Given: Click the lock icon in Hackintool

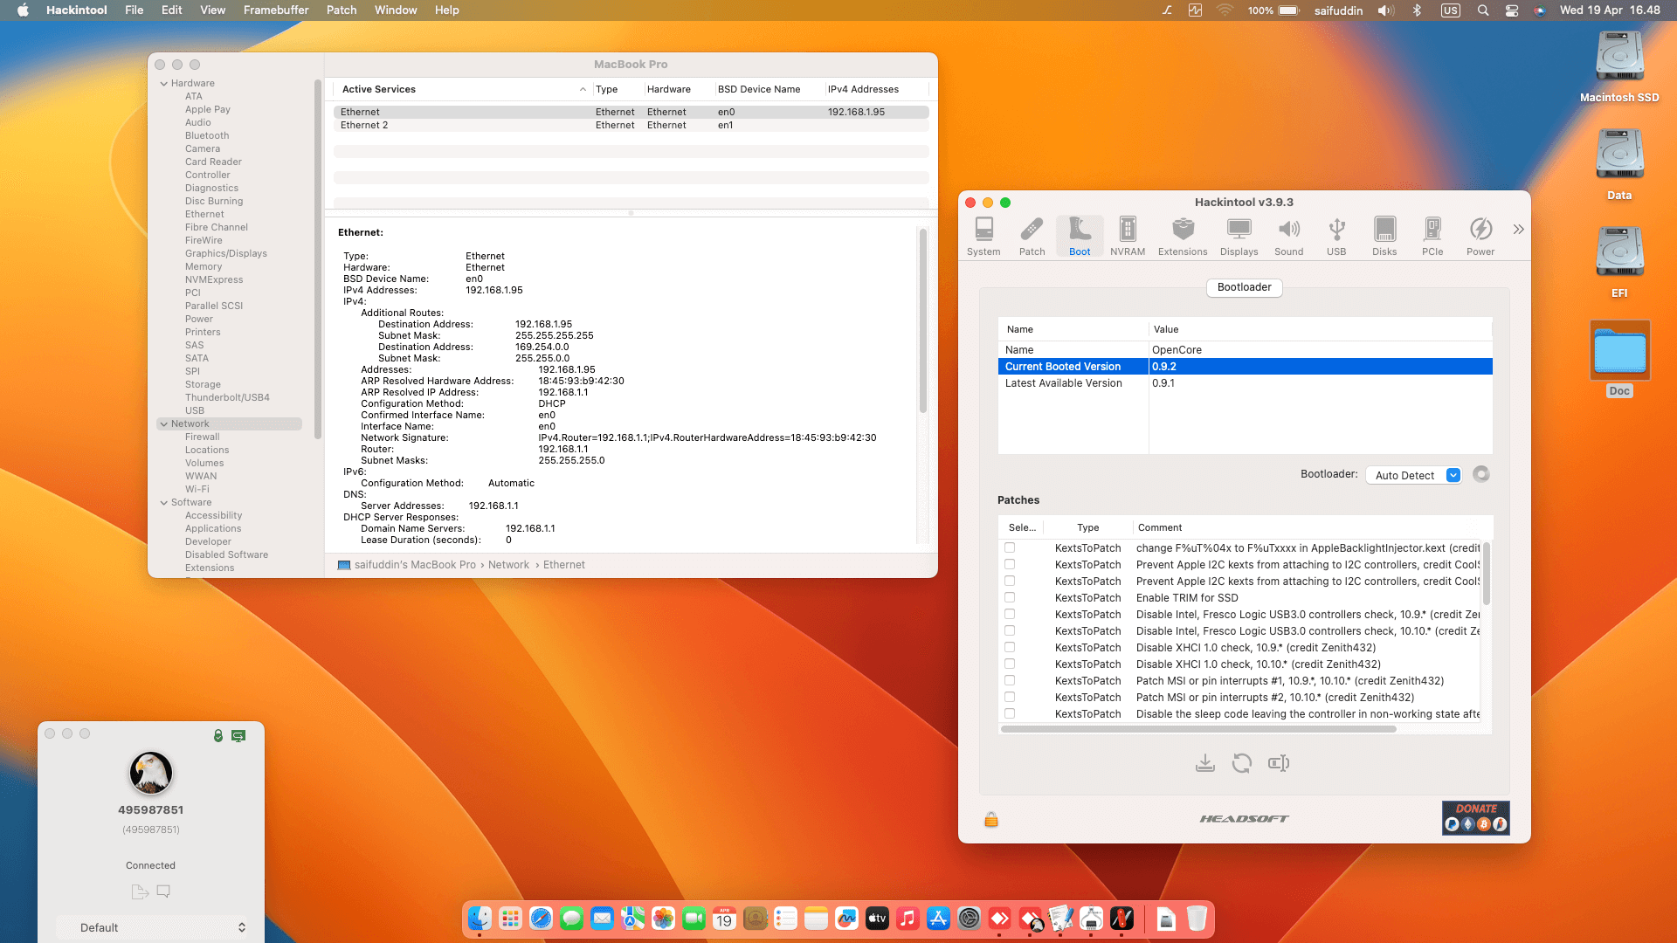Looking at the screenshot, I should pos(990,819).
